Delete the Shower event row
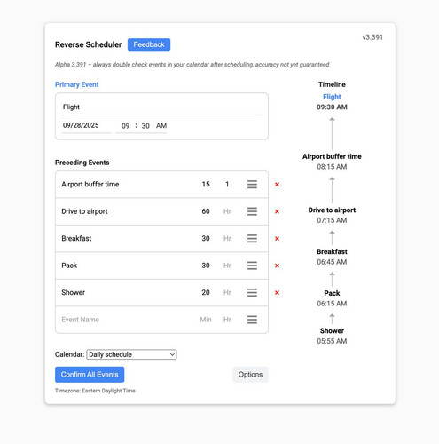The width and height of the screenshot is (439, 444). 277,292
